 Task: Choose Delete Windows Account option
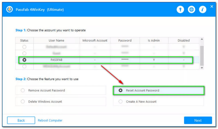(x=23, y=102)
